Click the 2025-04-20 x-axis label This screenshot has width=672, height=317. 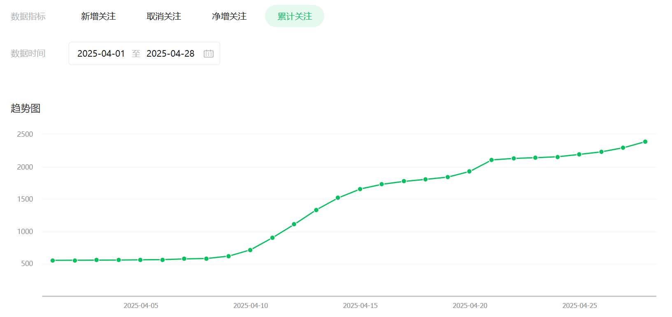pos(470,306)
